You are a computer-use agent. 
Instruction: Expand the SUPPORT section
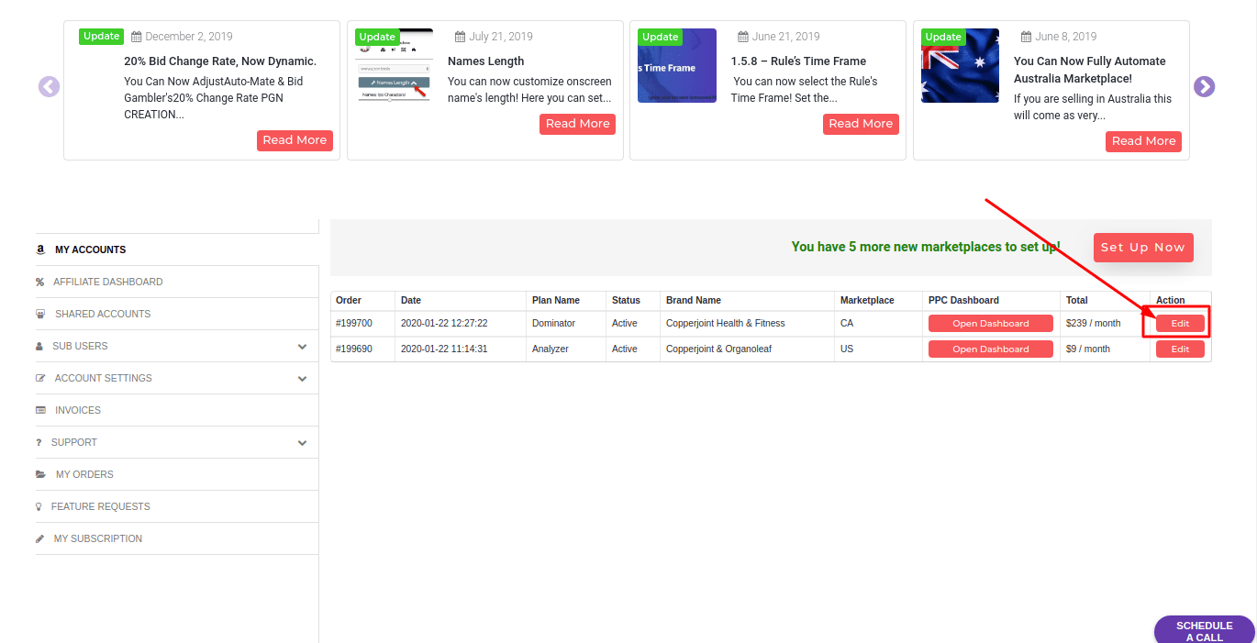303,442
